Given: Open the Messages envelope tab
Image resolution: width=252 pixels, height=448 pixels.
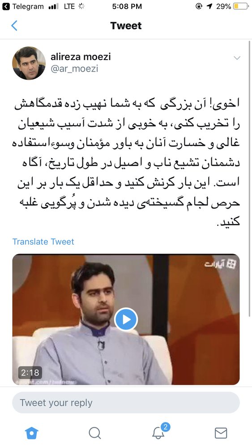Looking at the screenshot, I should pyautogui.click(x=221, y=433).
